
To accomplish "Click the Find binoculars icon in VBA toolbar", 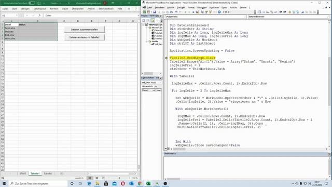I will [x=171, y=12].
